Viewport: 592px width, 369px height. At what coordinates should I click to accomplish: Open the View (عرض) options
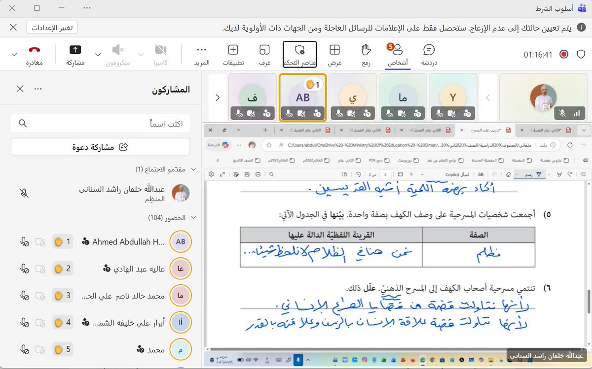[335, 55]
